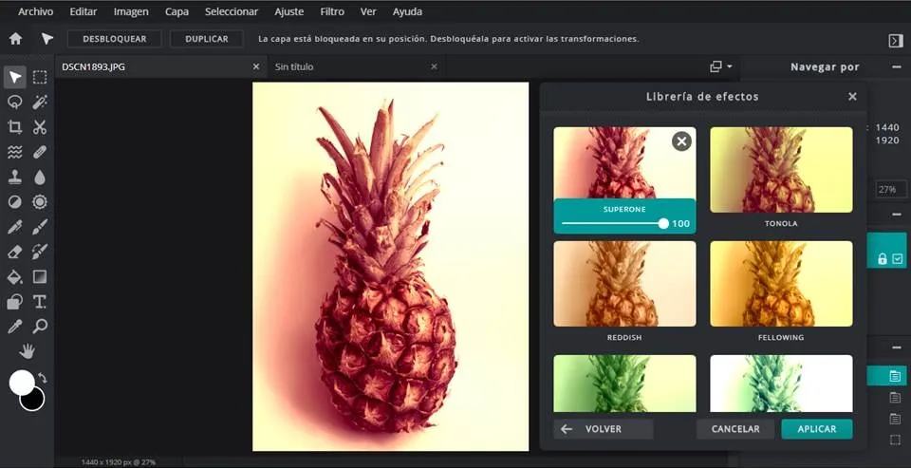
Task: Toggle the layer visibility checkbox
Action: [898, 259]
